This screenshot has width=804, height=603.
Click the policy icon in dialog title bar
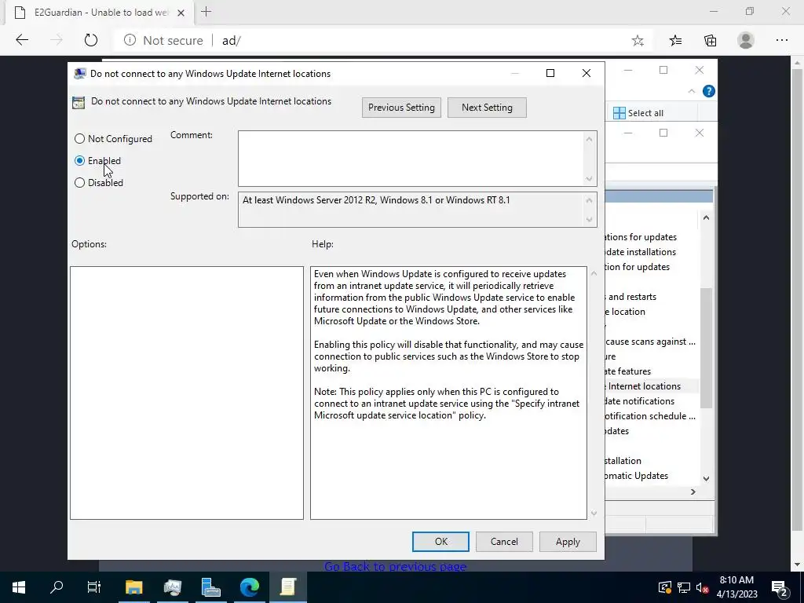79,73
